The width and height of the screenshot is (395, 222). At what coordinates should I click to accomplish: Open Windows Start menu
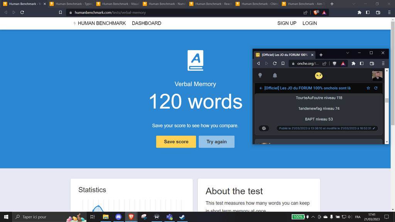(x=6, y=217)
